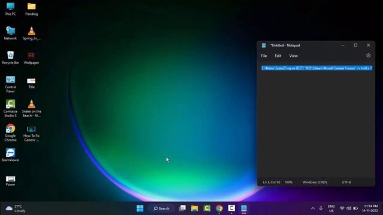Screen dimensions: 383x215
Task: Select the Camtasia Studio 8 shortcut
Action: tap(10, 109)
